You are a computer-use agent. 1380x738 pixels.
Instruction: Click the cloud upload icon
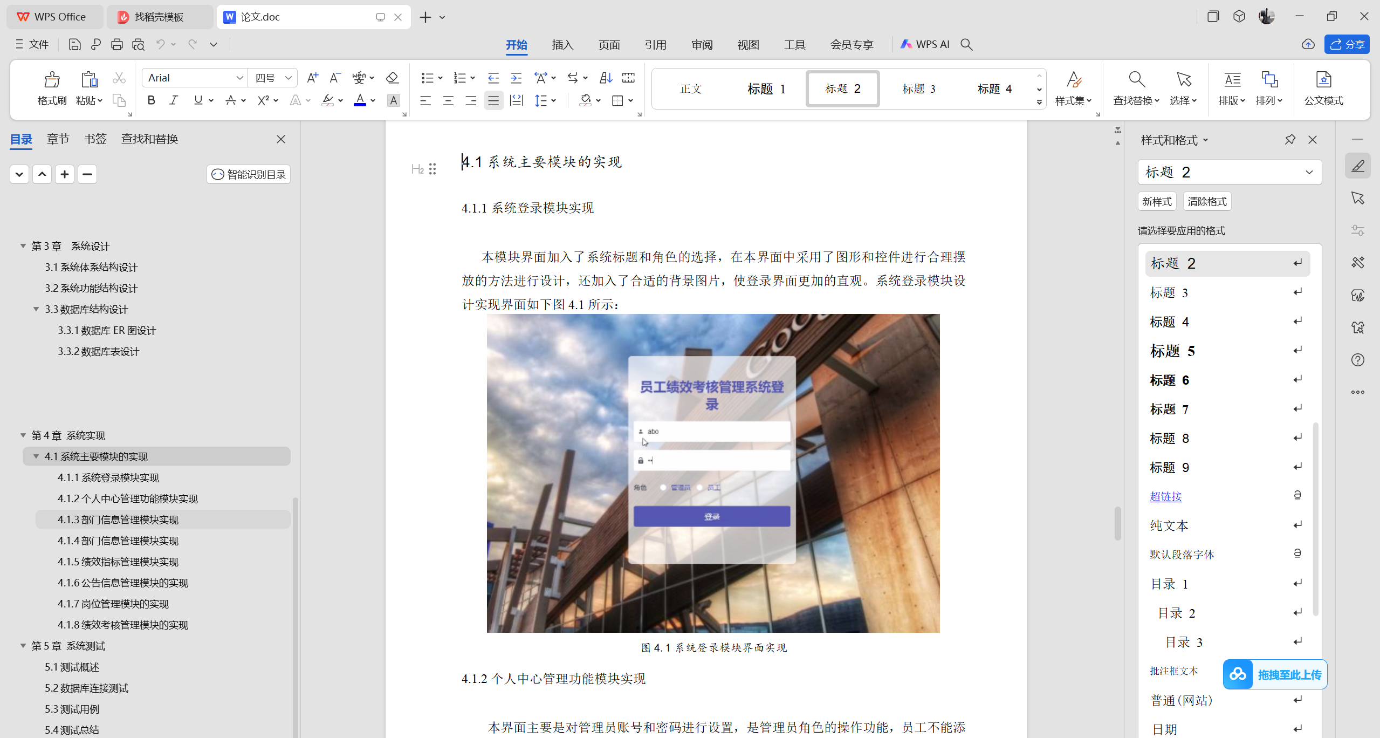[1308, 45]
